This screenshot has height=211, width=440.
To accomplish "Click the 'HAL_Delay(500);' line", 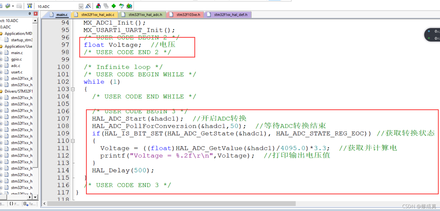I will tap(123, 171).
